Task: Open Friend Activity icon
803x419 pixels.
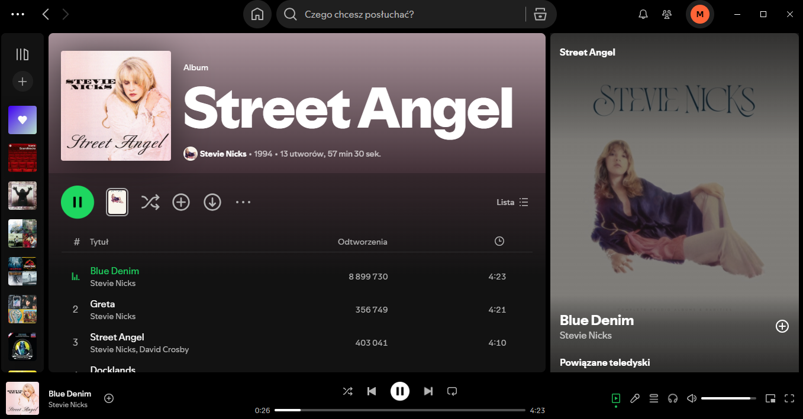Action: [667, 14]
